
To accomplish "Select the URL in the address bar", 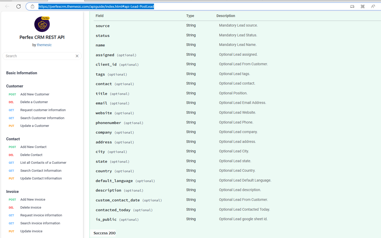I will (x=96, y=6).
